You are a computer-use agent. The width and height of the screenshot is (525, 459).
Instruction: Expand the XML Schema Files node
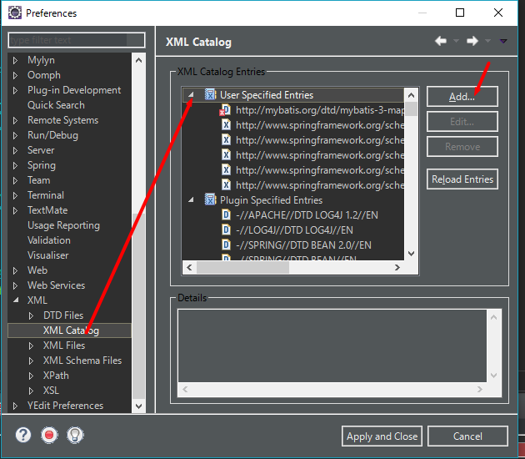(31, 361)
